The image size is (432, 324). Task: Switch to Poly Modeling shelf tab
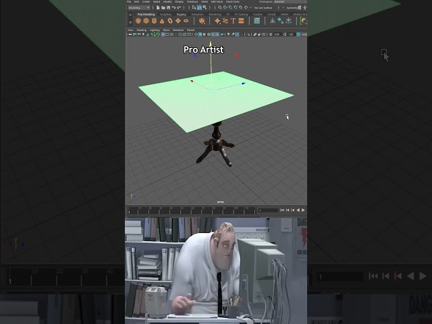coord(146,14)
